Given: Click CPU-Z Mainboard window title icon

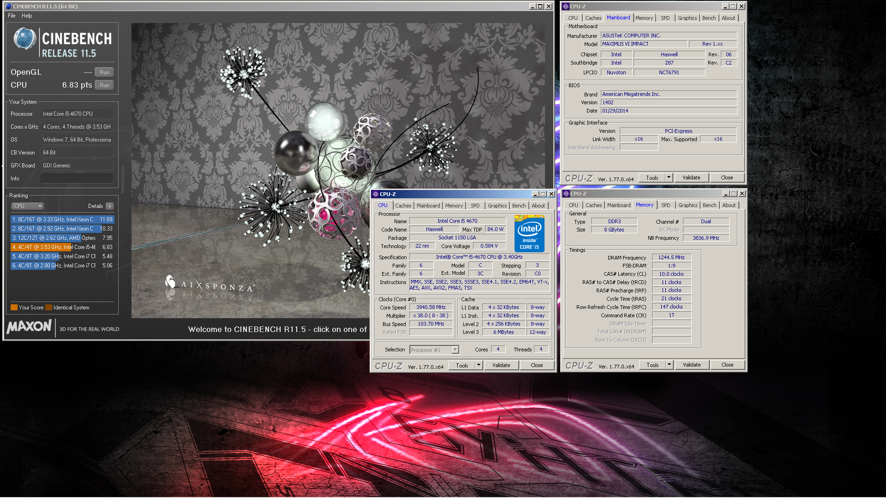Looking at the screenshot, I should 566,6.
